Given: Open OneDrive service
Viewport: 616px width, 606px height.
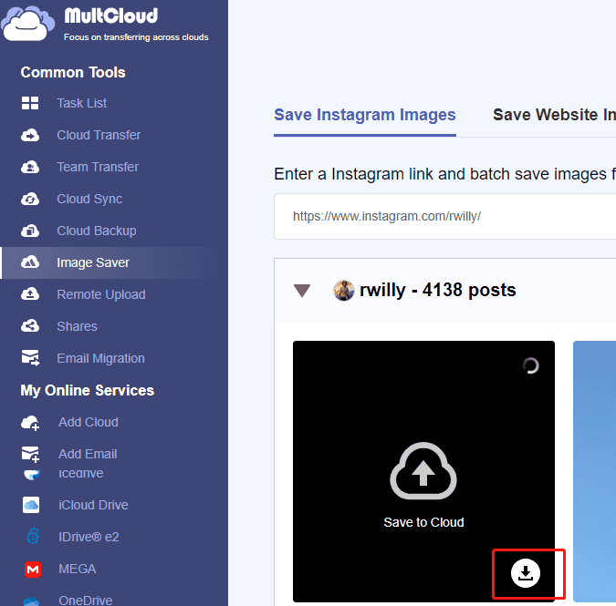Looking at the screenshot, I should tap(85, 601).
